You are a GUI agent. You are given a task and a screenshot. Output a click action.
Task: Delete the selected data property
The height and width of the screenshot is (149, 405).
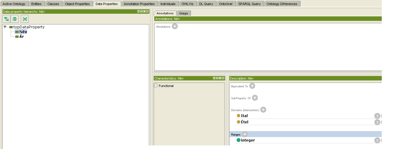[x=25, y=19]
